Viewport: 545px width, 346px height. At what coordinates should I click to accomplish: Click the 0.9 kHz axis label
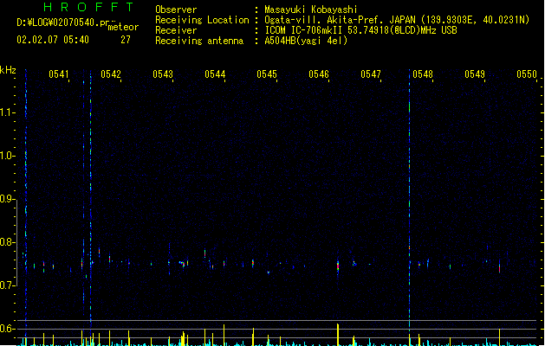click(7, 199)
